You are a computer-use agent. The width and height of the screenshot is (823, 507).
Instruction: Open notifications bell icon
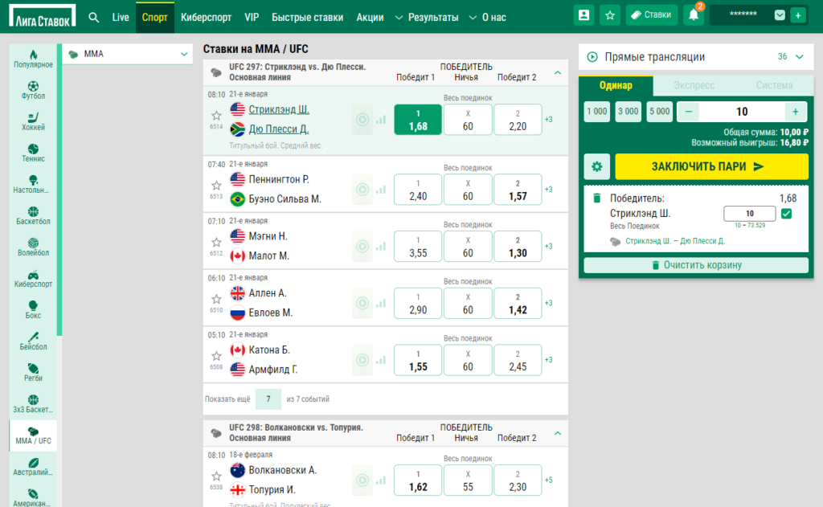tap(694, 15)
